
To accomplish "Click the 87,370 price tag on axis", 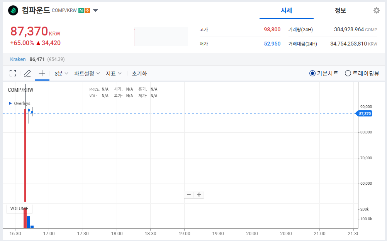I will coord(363,114).
